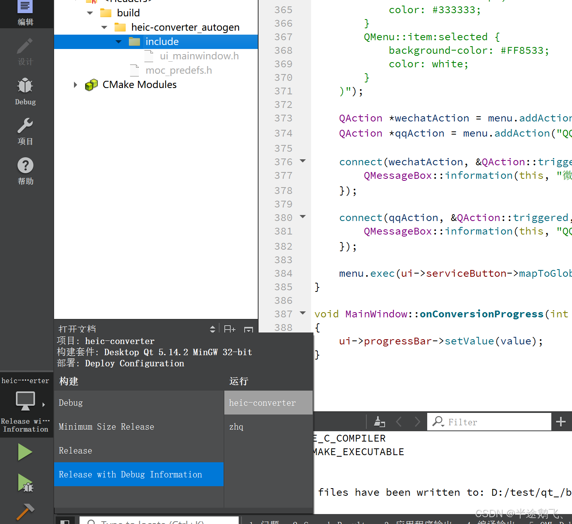Expand the CMake Modules node
The image size is (572, 524).
click(75, 85)
